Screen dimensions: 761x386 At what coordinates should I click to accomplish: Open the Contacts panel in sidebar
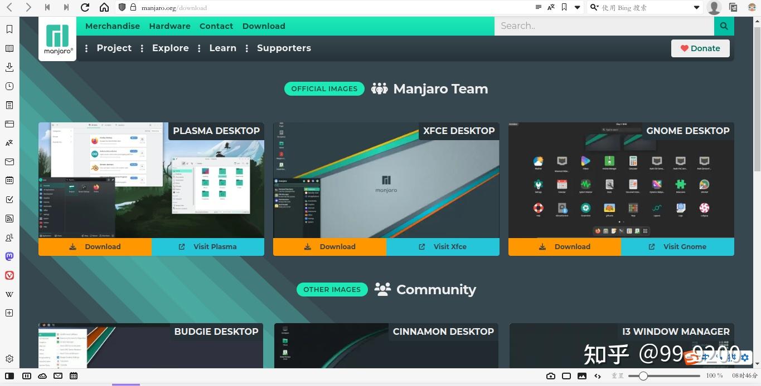(x=9, y=237)
